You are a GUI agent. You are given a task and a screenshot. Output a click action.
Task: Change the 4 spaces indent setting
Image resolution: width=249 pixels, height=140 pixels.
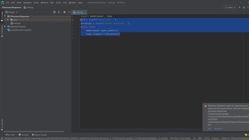(215, 138)
